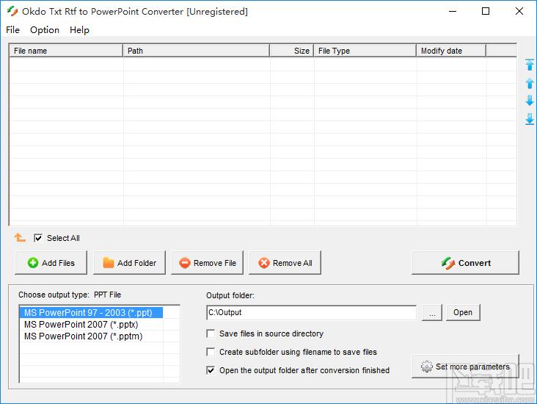Sort by the Path column header
537x404 pixels.
196,51
